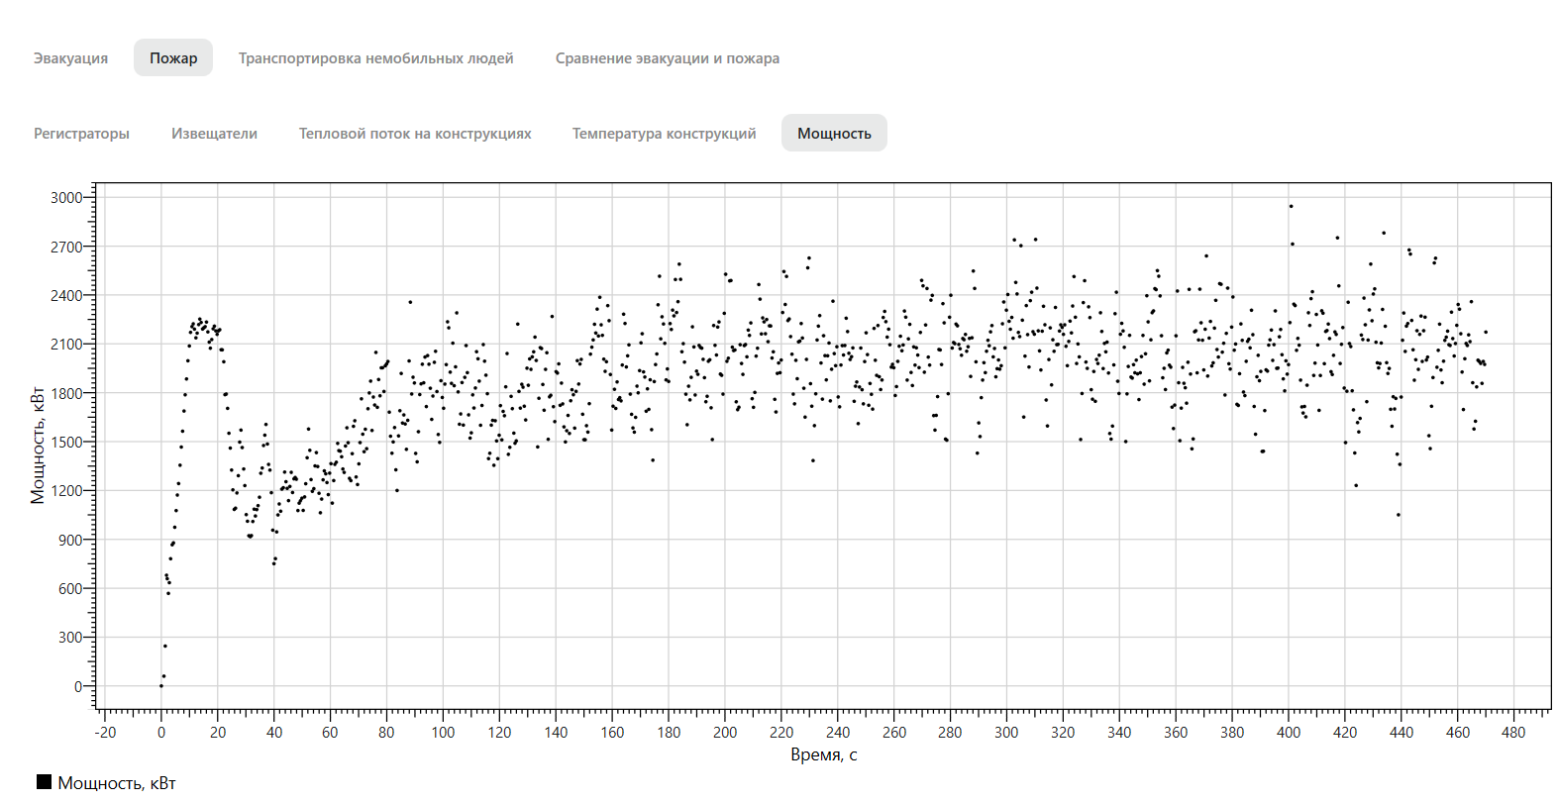Open Транспортировка немобильных людей tab
This screenshot has width=1558, height=802.
(x=376, y=58)
